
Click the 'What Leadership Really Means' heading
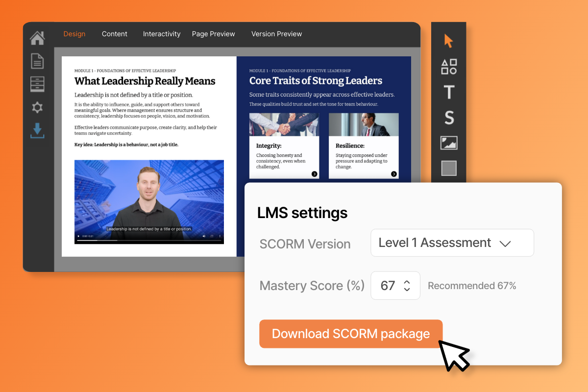(145, 81)
